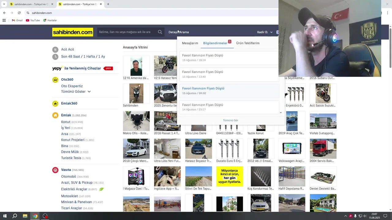Screen dimensions: 392x220
Task: Click the search magnifier icon in header
Action: point(160,32)
